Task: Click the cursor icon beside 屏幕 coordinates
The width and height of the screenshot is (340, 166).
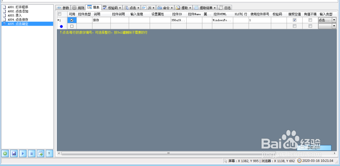Action: pos(226,161)
